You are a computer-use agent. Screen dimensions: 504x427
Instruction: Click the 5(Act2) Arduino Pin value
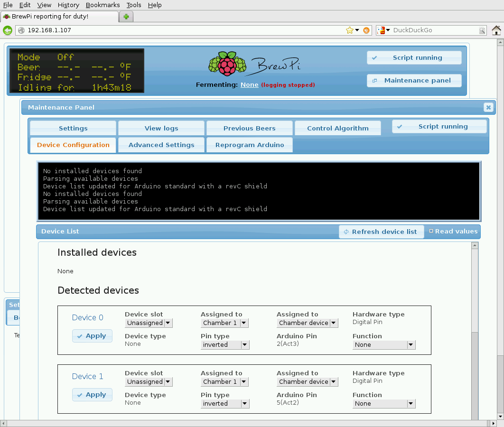tap(288, 403)
